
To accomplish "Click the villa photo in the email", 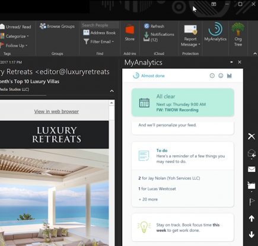I will pos(54,197).
